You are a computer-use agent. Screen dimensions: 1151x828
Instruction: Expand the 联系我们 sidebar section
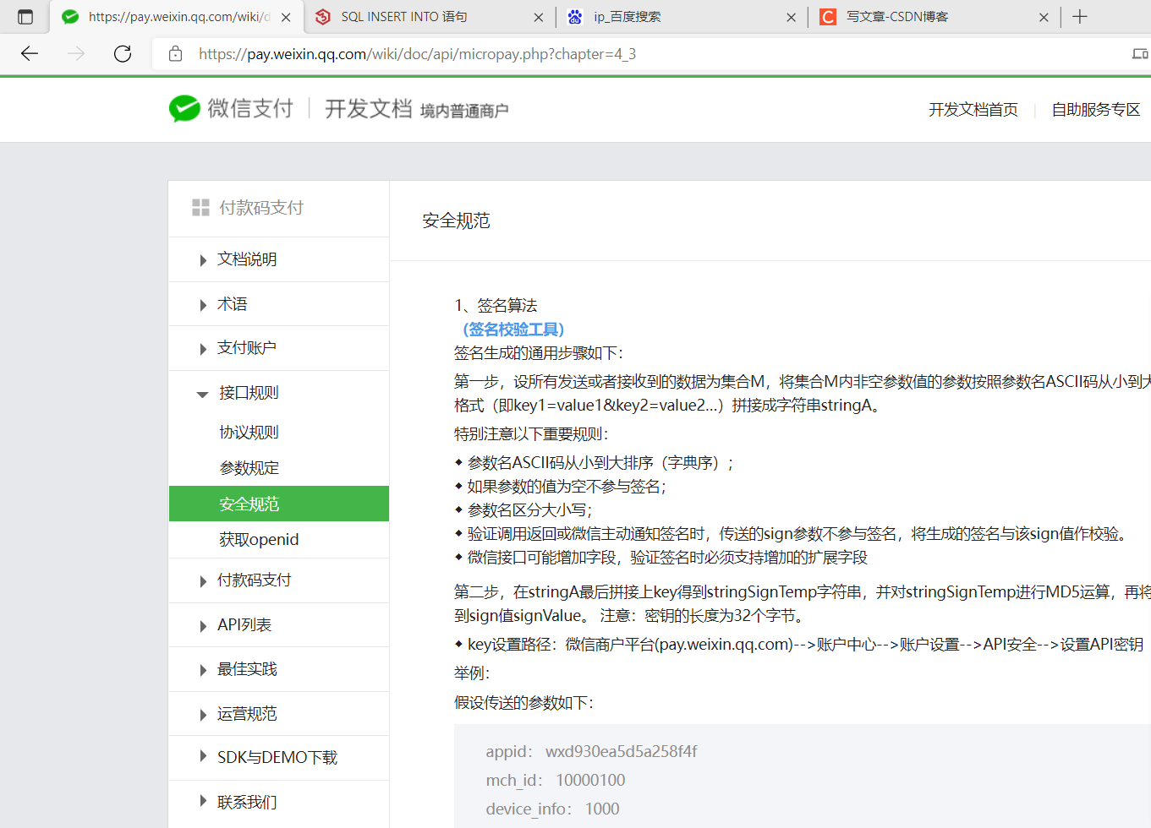(279, 803)
